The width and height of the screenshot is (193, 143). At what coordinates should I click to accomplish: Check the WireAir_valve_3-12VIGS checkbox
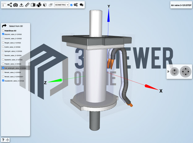tap(3, 72)
